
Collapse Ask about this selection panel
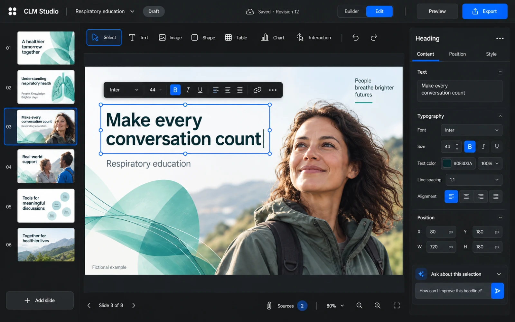tap(499, 274)
